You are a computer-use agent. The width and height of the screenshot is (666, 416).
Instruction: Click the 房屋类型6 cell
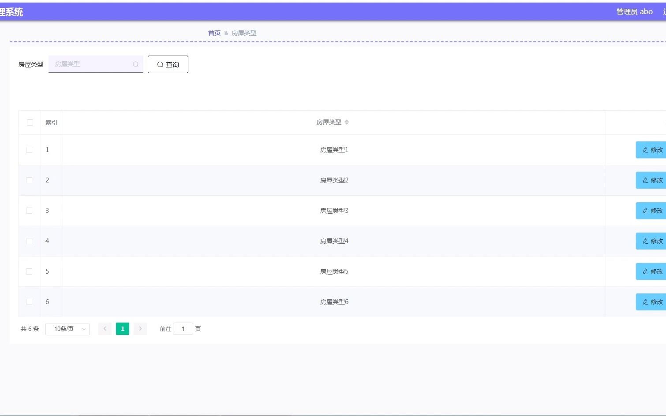[334, 302]
